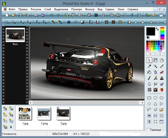The height and width of the screenshot is (138, 168).
Task: Select the line tool
Action: tap(162, 66)
